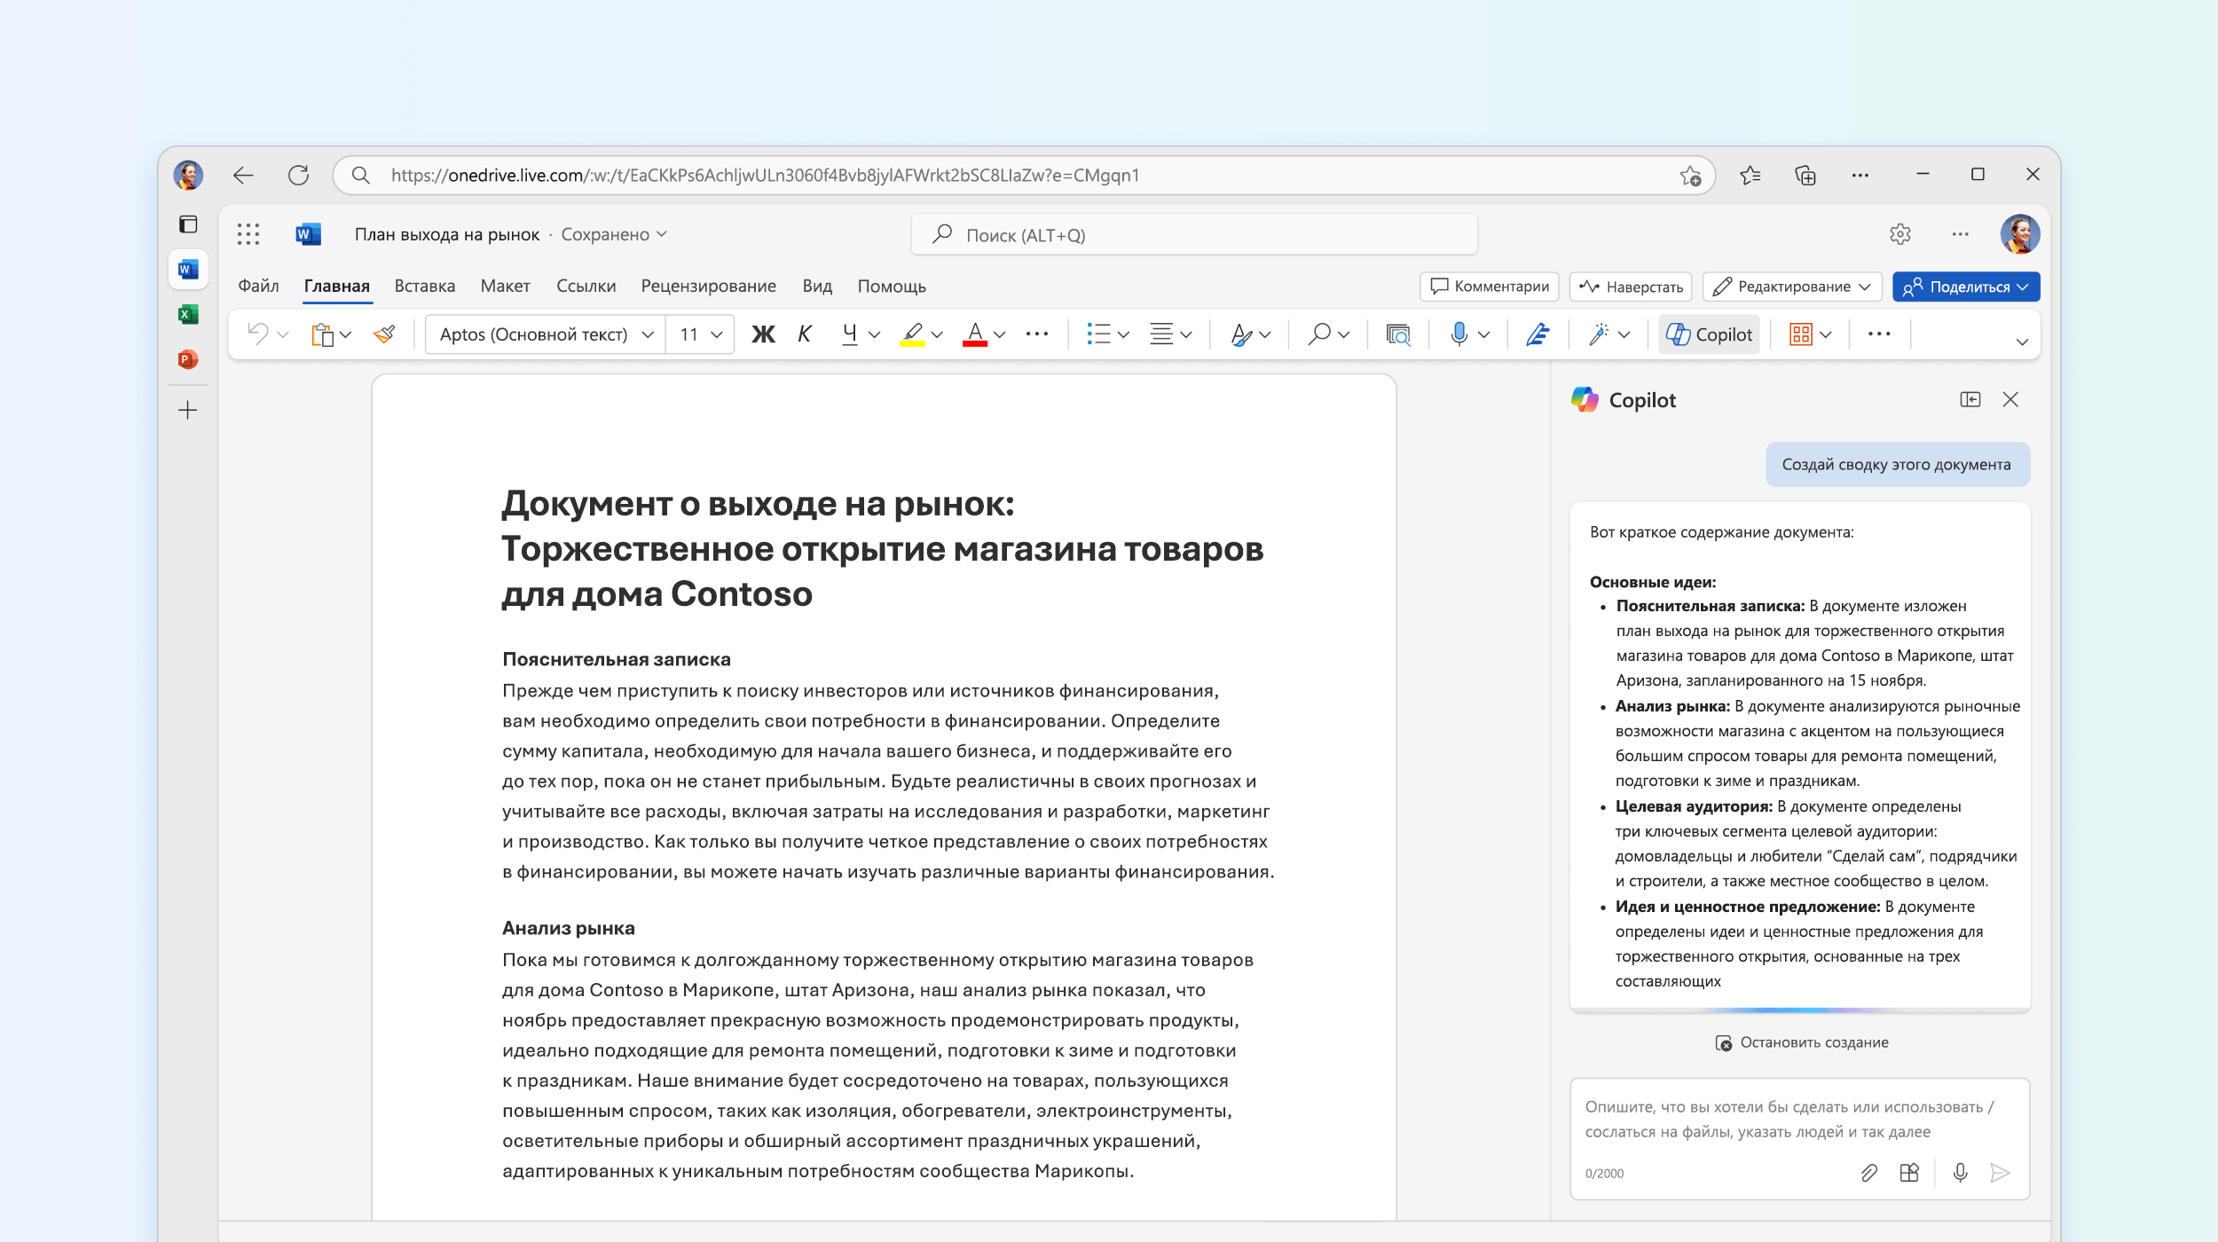Click the Copilot microphone input icon

[1961, 1173]
